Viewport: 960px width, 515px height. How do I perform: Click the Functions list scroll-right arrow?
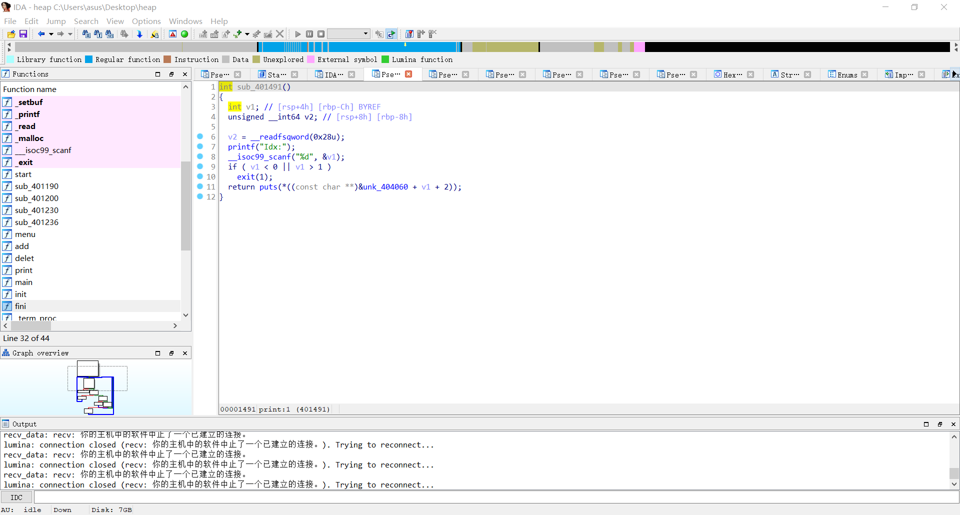tap(175, 326)
